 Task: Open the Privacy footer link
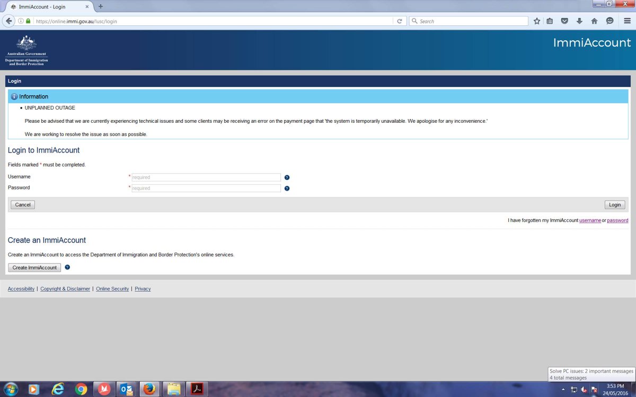(x=143, y=288)
